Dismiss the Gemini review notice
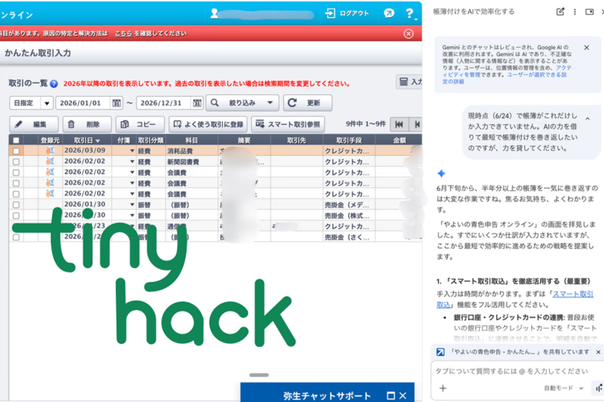Viewport: 604px width, 402px height. point(586,47)
